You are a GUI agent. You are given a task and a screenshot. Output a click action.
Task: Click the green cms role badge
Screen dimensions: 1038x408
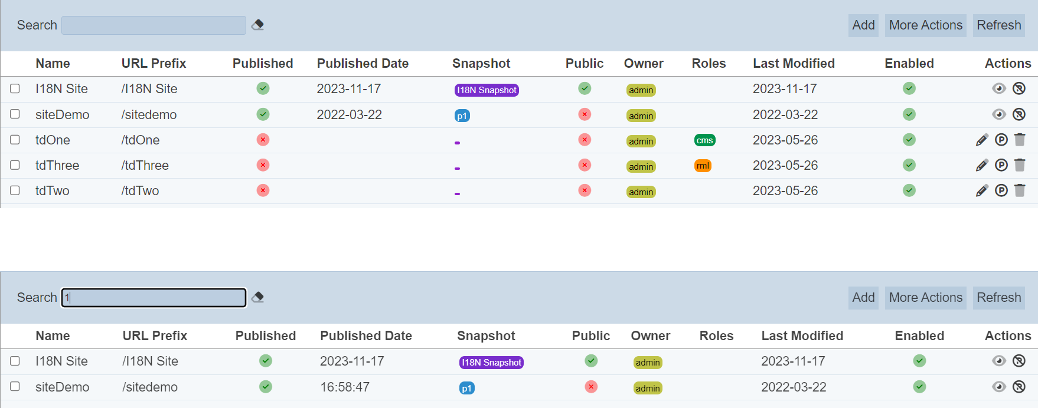pyautogui.click(x=704, y=140)
